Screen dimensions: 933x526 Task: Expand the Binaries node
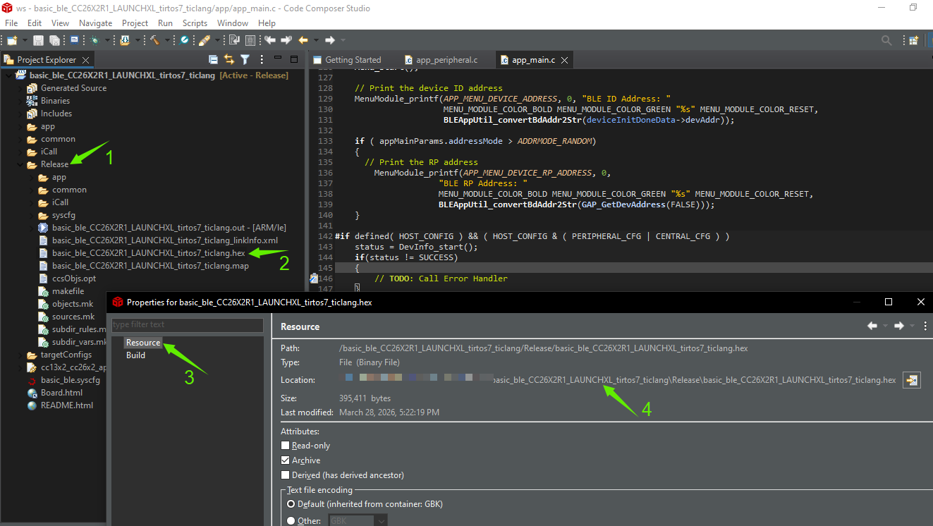point(19,101)
